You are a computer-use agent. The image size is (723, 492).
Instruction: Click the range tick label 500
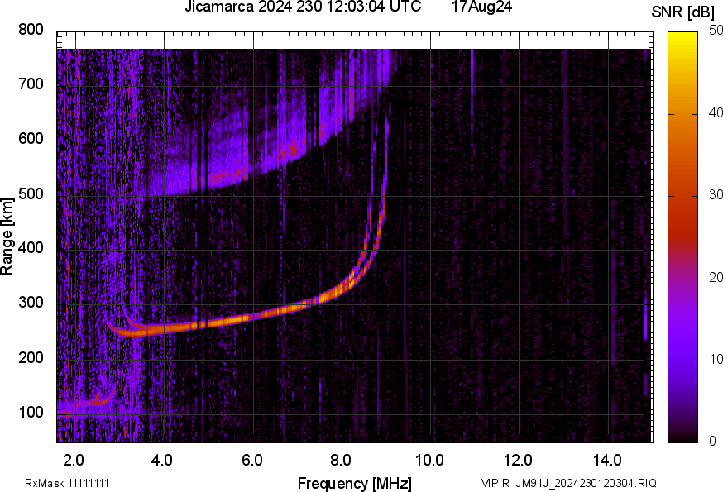point(31,193)
